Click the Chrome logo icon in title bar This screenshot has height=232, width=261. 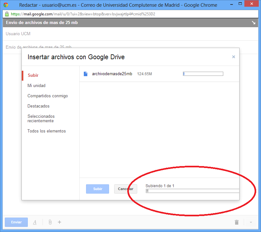coord(6,5)
